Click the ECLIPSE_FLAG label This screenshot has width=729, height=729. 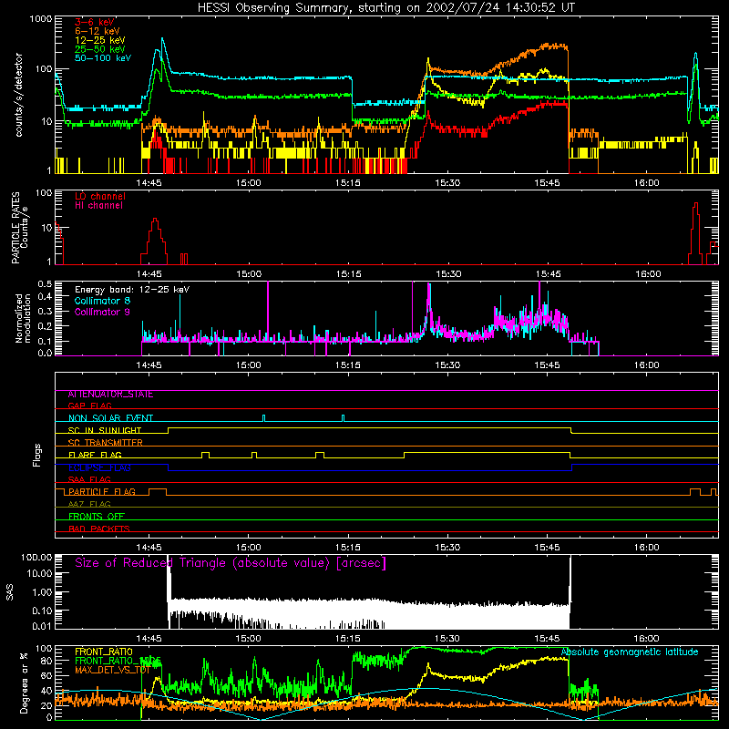99,467
